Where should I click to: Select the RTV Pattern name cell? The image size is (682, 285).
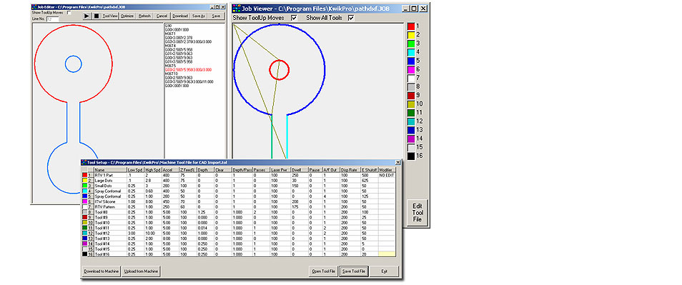point(111,206)
